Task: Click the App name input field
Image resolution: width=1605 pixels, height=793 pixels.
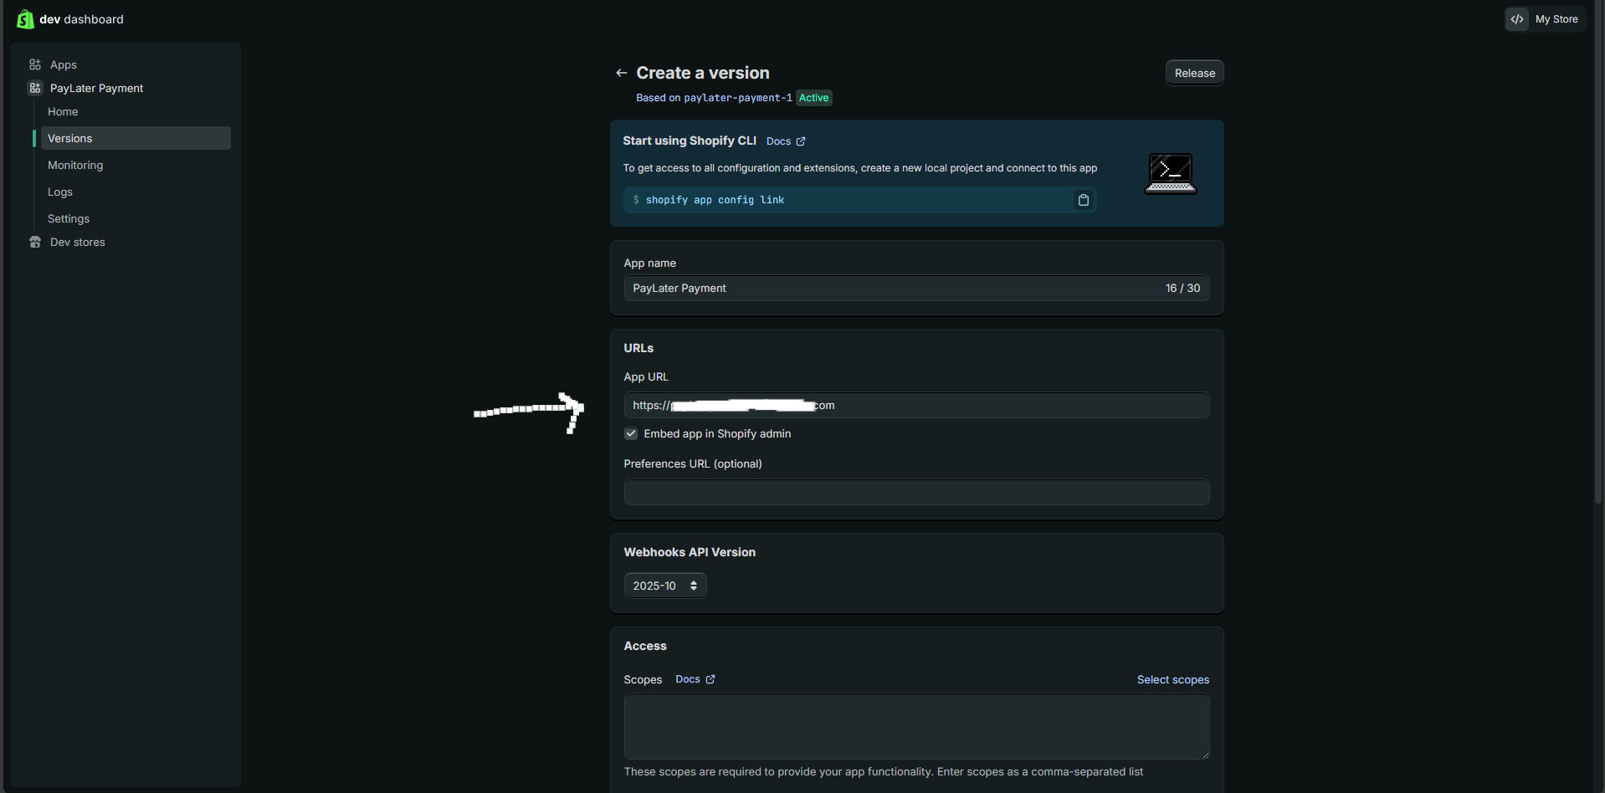Action: coord(916,288)
